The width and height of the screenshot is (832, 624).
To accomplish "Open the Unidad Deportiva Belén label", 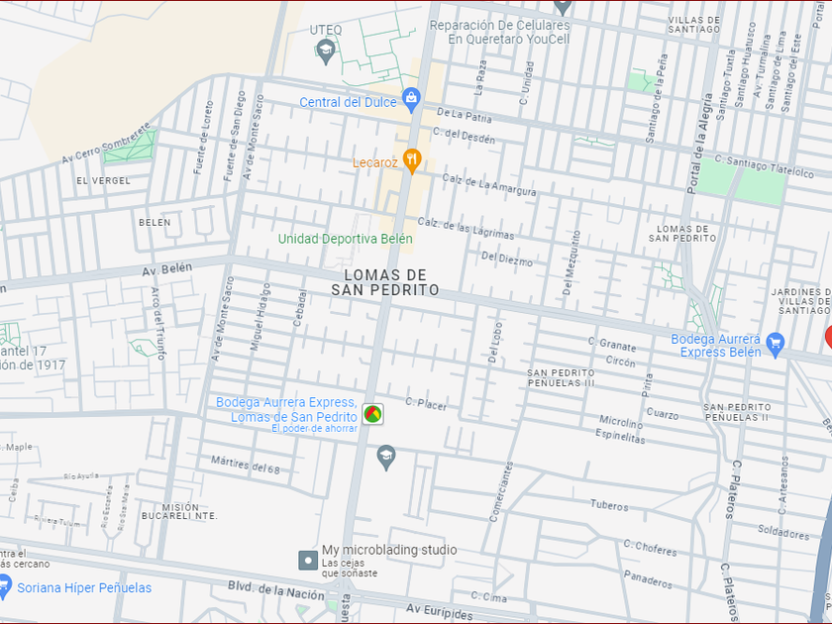I will pos(346,240).
